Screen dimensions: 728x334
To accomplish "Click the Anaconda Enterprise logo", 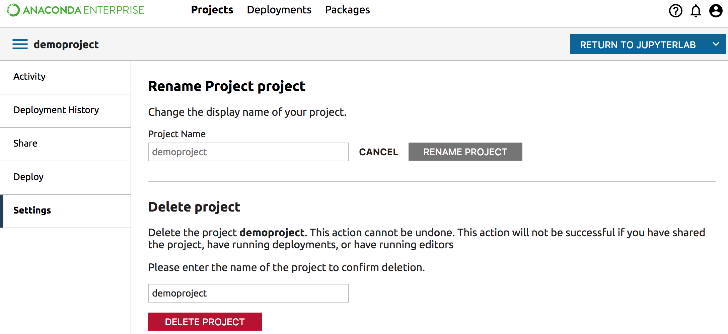I will [x=76, y=10].
